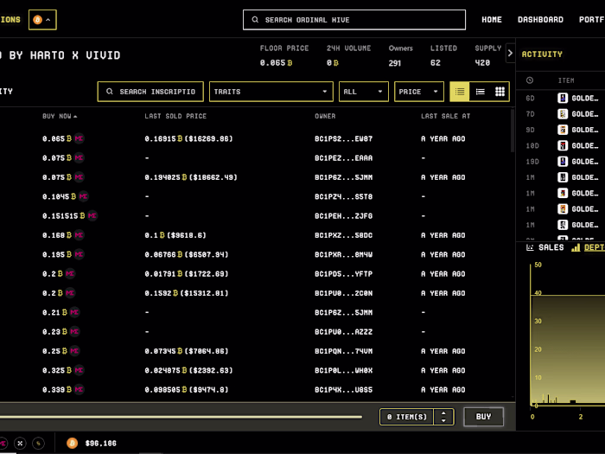
Task: Open owner BC1PS2...EU87
Action: (343, 138)
